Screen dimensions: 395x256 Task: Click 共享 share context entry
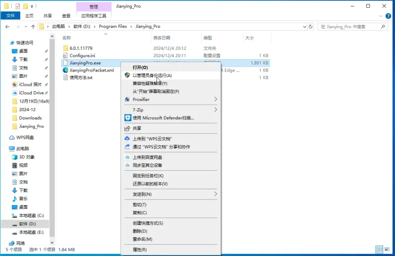[x=171, y=128]
